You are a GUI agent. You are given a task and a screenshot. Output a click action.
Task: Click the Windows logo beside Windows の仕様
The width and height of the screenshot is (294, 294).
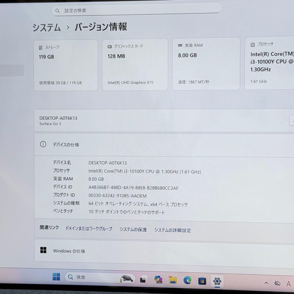[x=43, y=250]
